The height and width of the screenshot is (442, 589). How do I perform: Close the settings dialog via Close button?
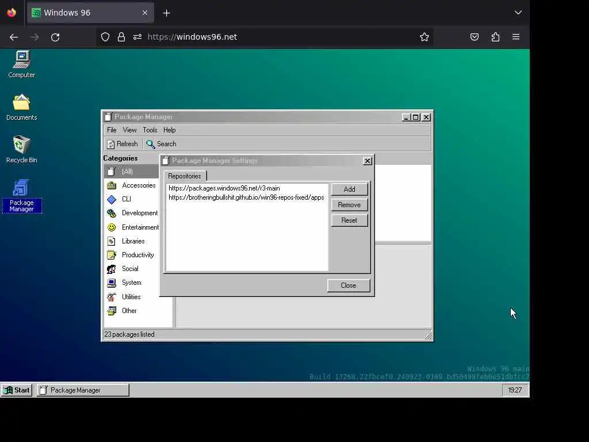(349, 285)
